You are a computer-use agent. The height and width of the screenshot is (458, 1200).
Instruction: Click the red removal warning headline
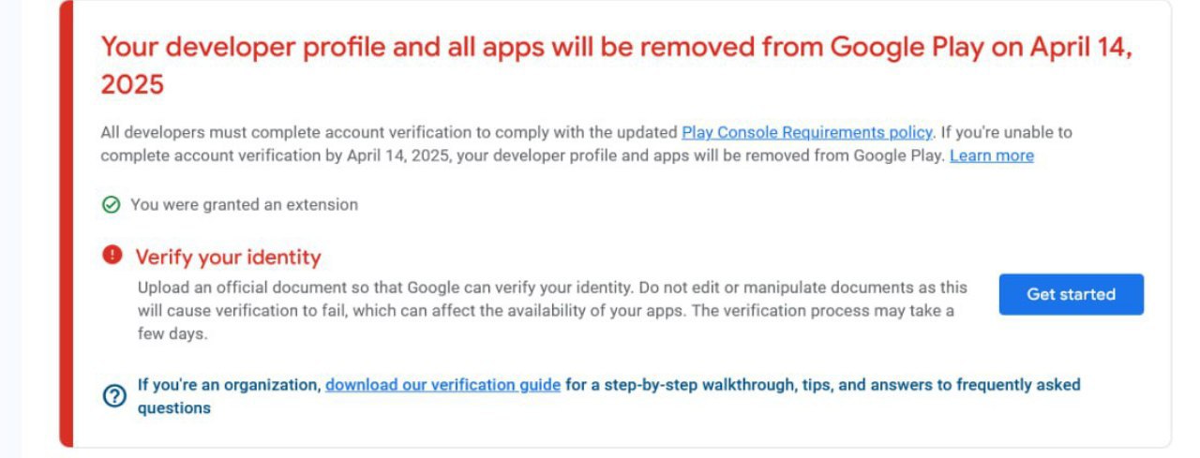click(x=616, y=66)
